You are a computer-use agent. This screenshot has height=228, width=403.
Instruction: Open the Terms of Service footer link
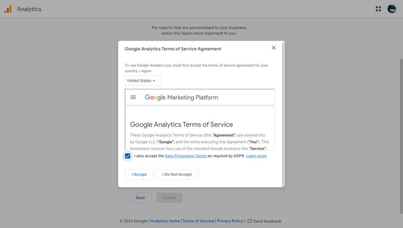[x=198, y=221]
